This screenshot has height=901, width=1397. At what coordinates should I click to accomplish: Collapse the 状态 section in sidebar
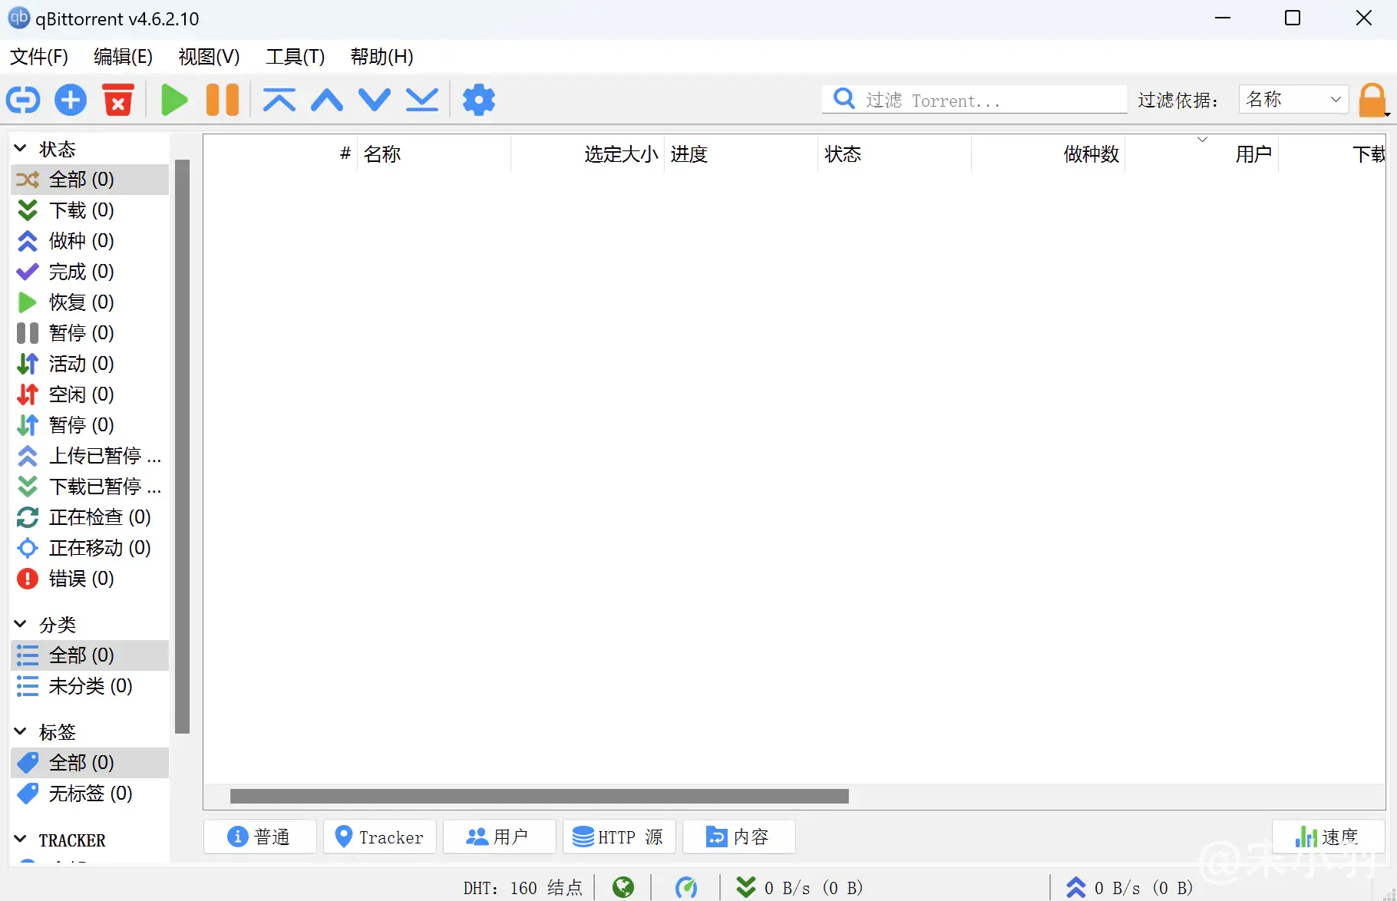(x=21, y=148)
